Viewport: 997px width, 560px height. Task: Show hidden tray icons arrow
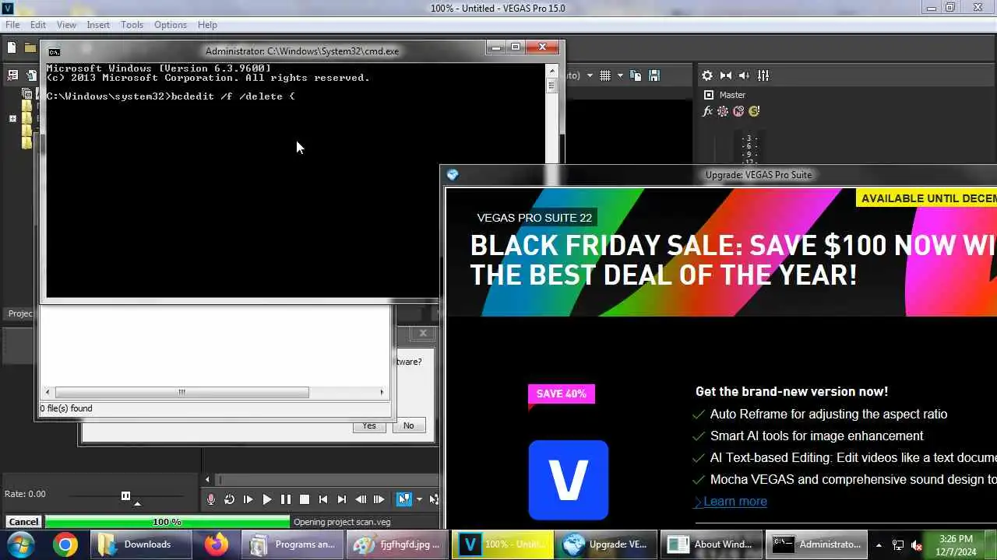[879, 545]
